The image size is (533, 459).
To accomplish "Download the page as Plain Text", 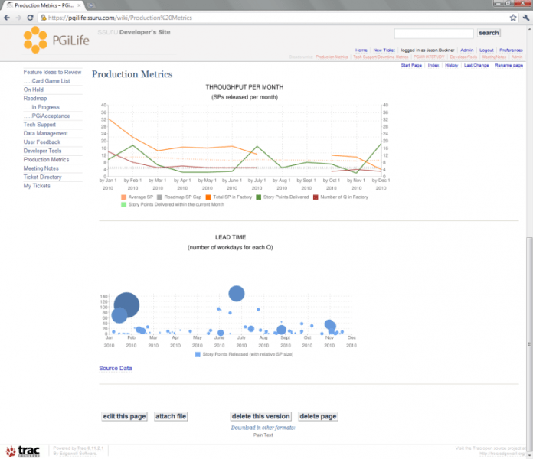I will (263, 435).
